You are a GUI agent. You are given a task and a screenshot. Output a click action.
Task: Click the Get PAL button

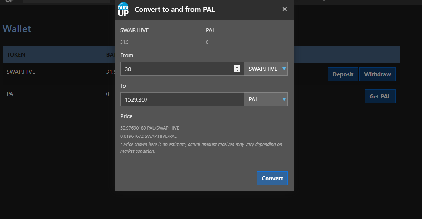[380, 96]
